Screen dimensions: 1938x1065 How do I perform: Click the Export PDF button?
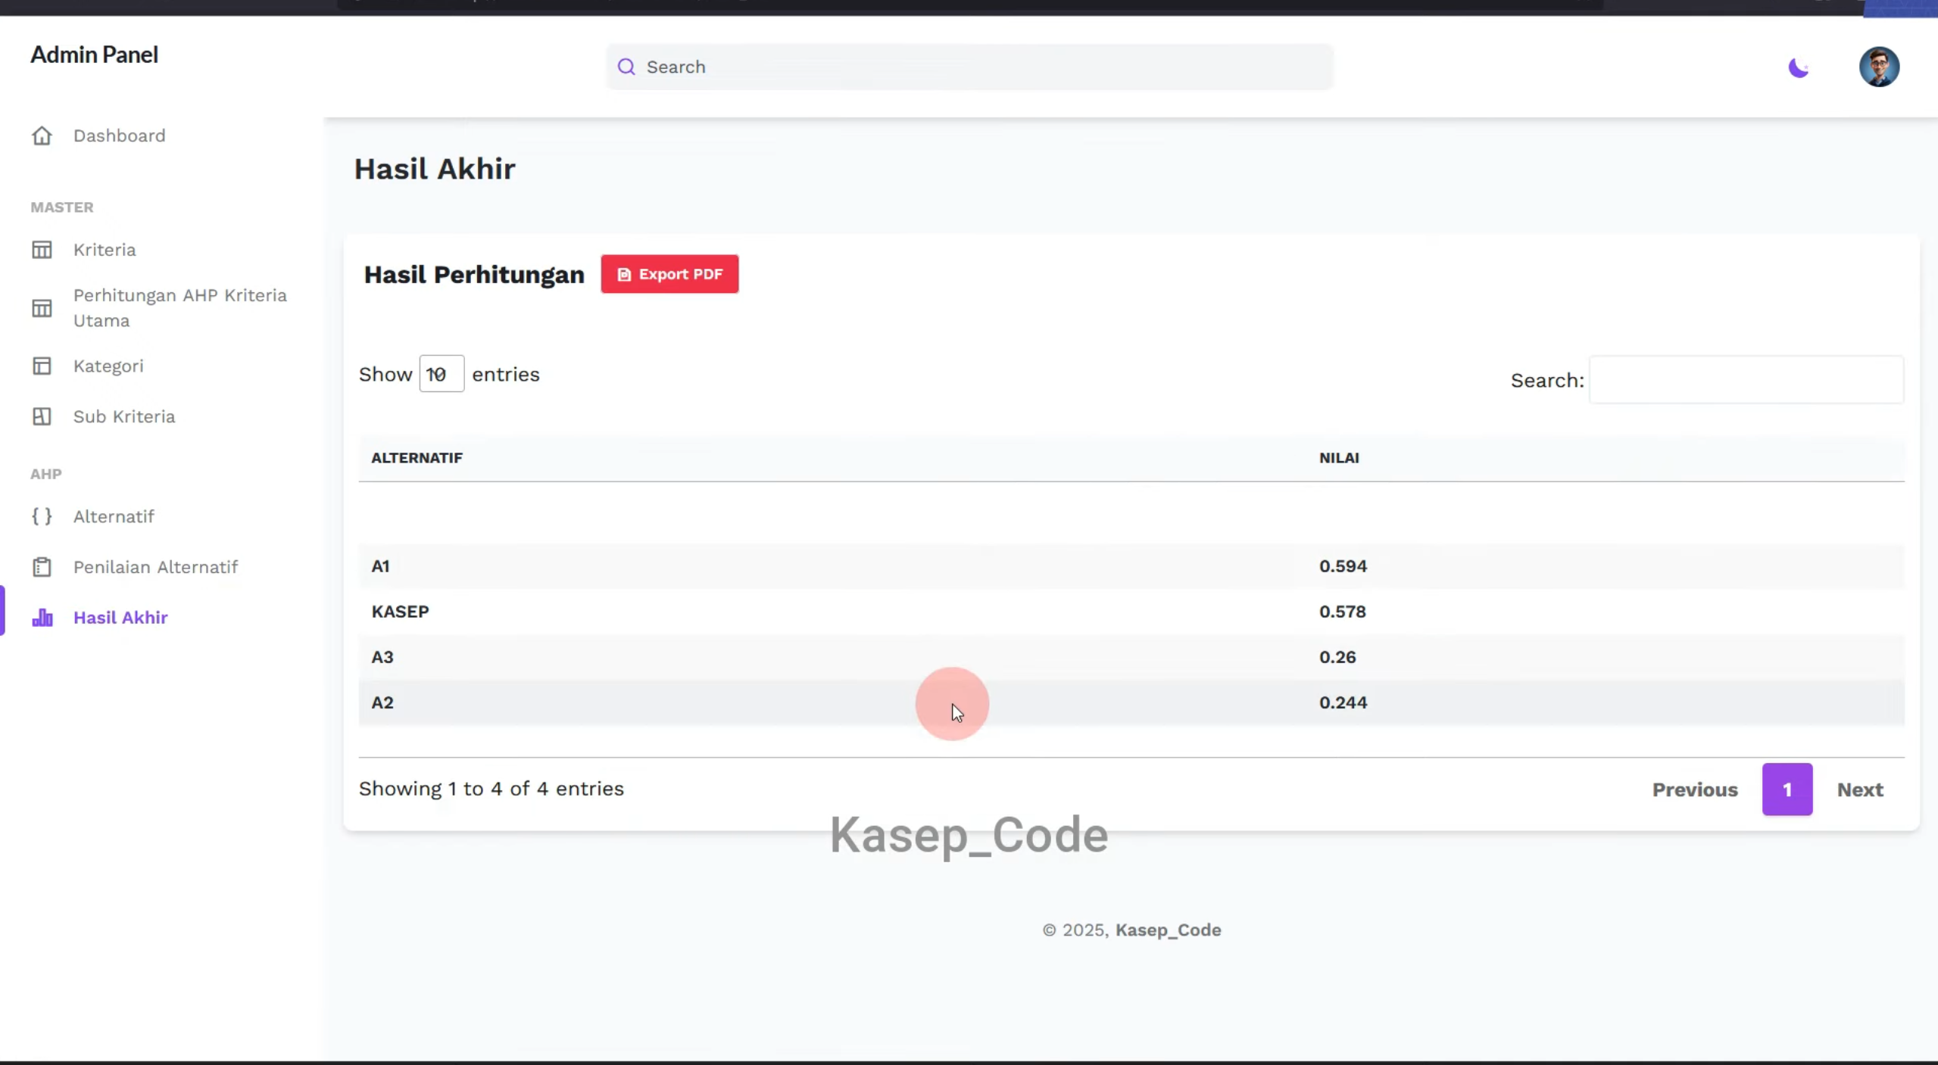tap(669, 274)
